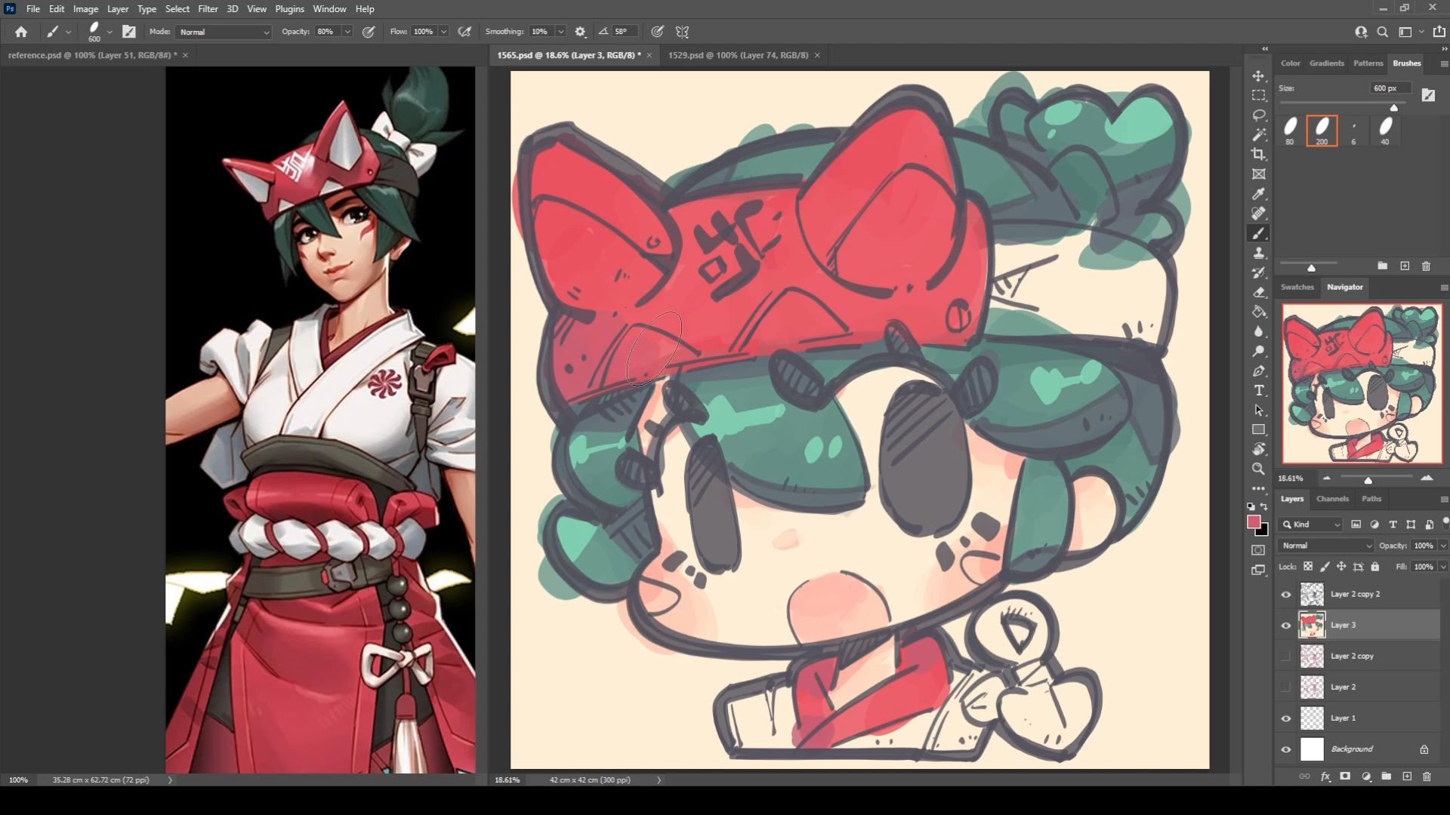Select the Dodge tool

coord(1258,351)
